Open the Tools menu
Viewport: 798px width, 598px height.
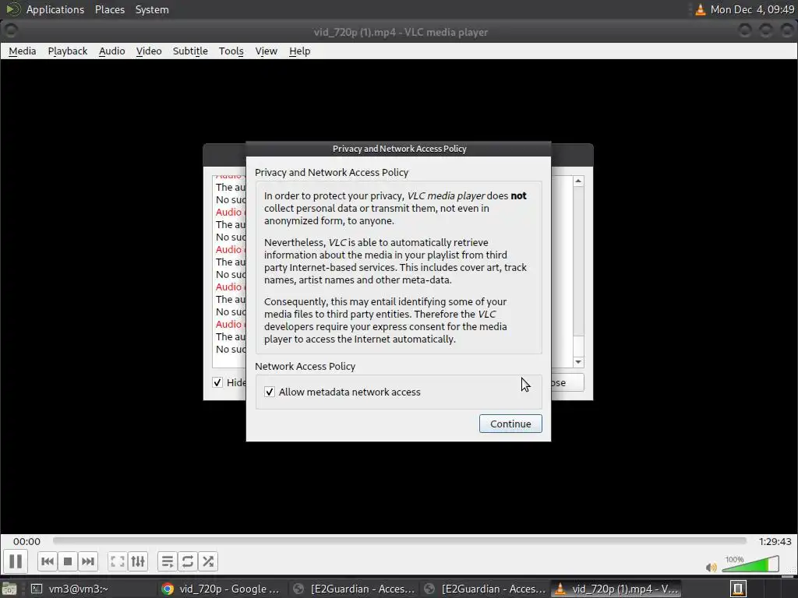tap(231, 51)
